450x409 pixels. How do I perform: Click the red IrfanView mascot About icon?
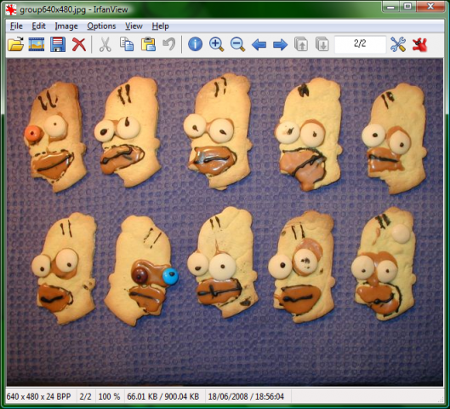point(419,44)
